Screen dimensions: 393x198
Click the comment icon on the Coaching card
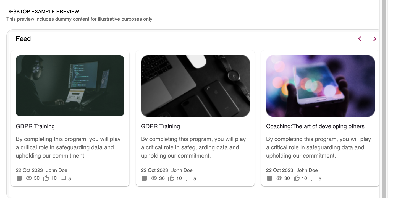(x=314, y=178)
